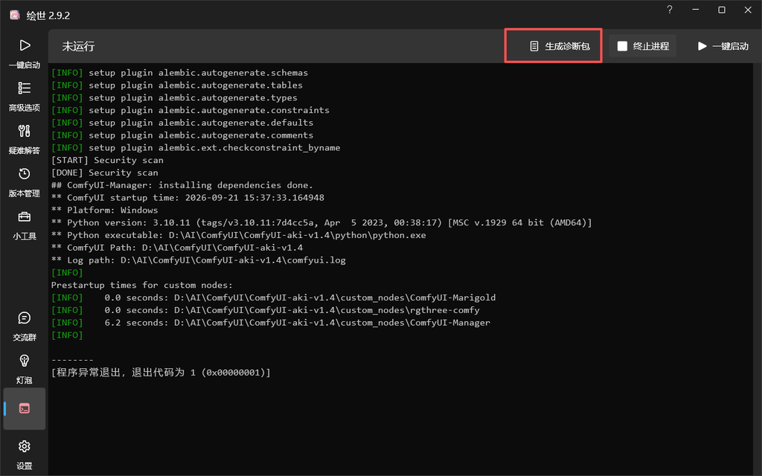The width and height of the screenshot is (762, 476).
Task: Click the 生成诊断包 button
Action: click(560, 46)
